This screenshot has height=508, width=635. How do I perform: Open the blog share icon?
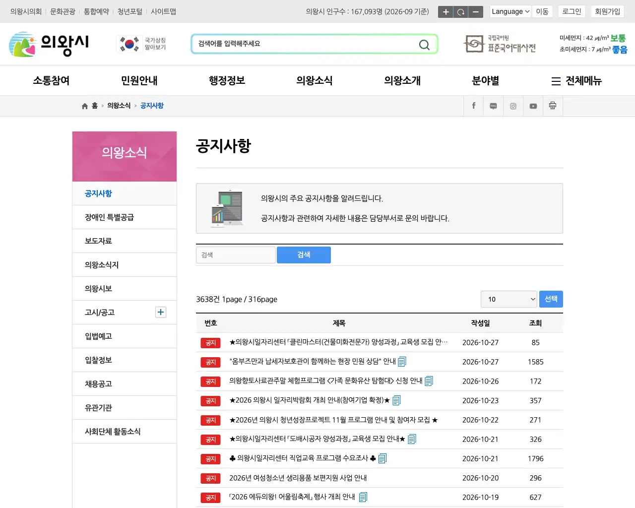[494, 106]
